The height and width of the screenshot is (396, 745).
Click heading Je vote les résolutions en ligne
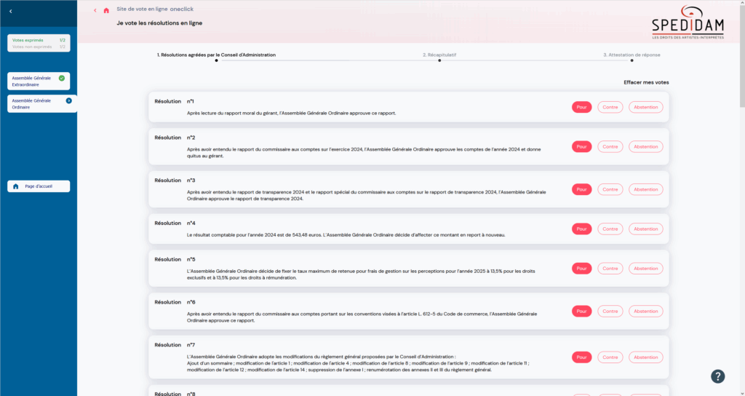click(x=159, y=23)
